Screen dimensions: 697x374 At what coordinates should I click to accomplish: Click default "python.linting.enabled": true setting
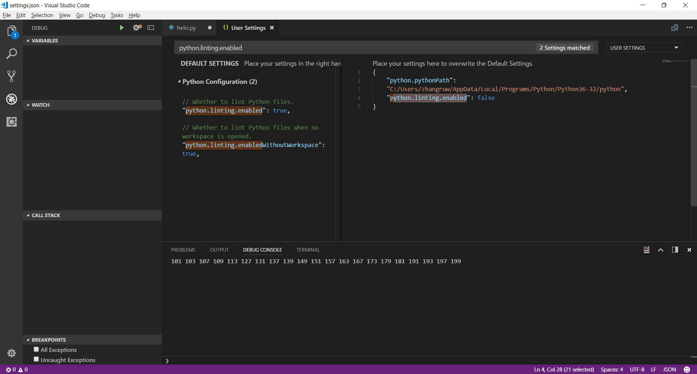click(236, 110)
